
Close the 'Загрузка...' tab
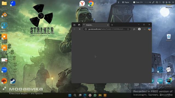coord(108,25)
